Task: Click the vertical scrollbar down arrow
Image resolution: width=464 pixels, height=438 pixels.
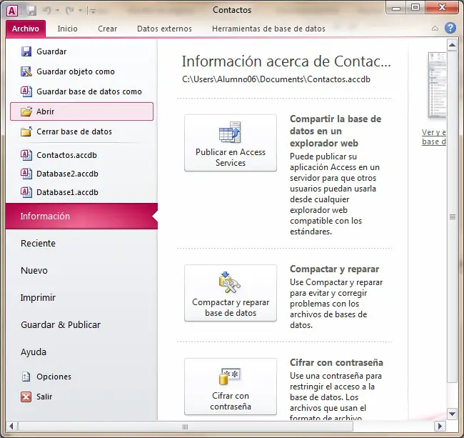Action: click(x=452, y=414)
